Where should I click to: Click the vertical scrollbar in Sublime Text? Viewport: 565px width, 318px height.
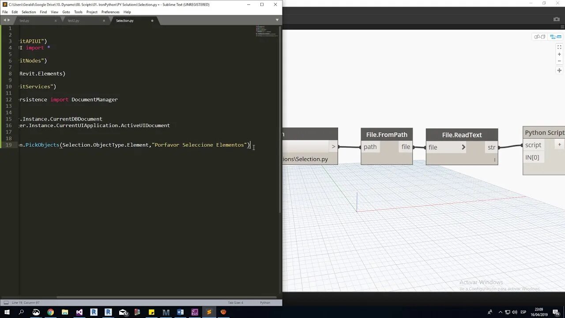[279, 119]
